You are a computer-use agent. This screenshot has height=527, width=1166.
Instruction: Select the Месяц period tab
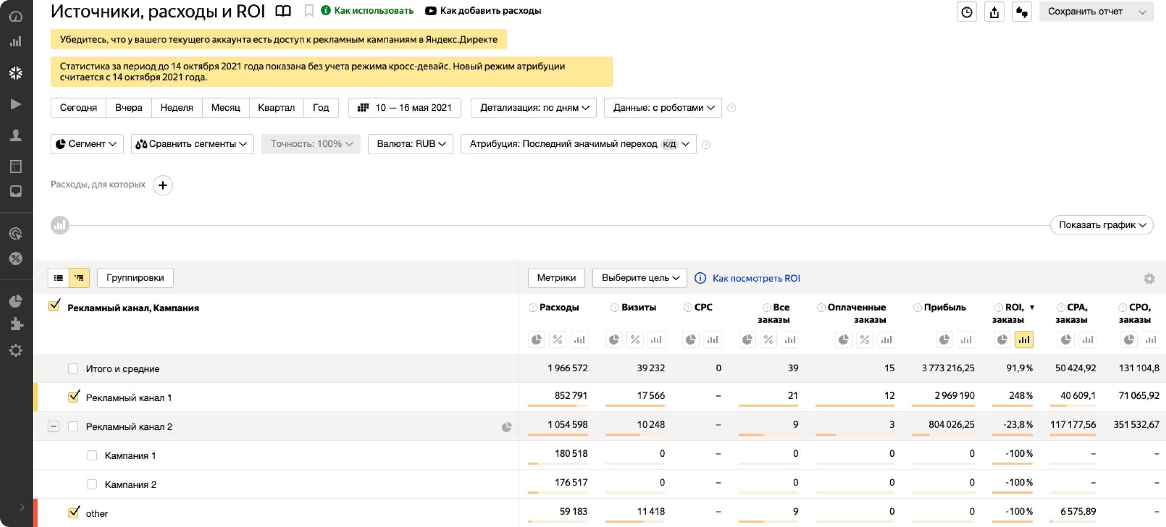pyautogui.click(x=225, y=108)
